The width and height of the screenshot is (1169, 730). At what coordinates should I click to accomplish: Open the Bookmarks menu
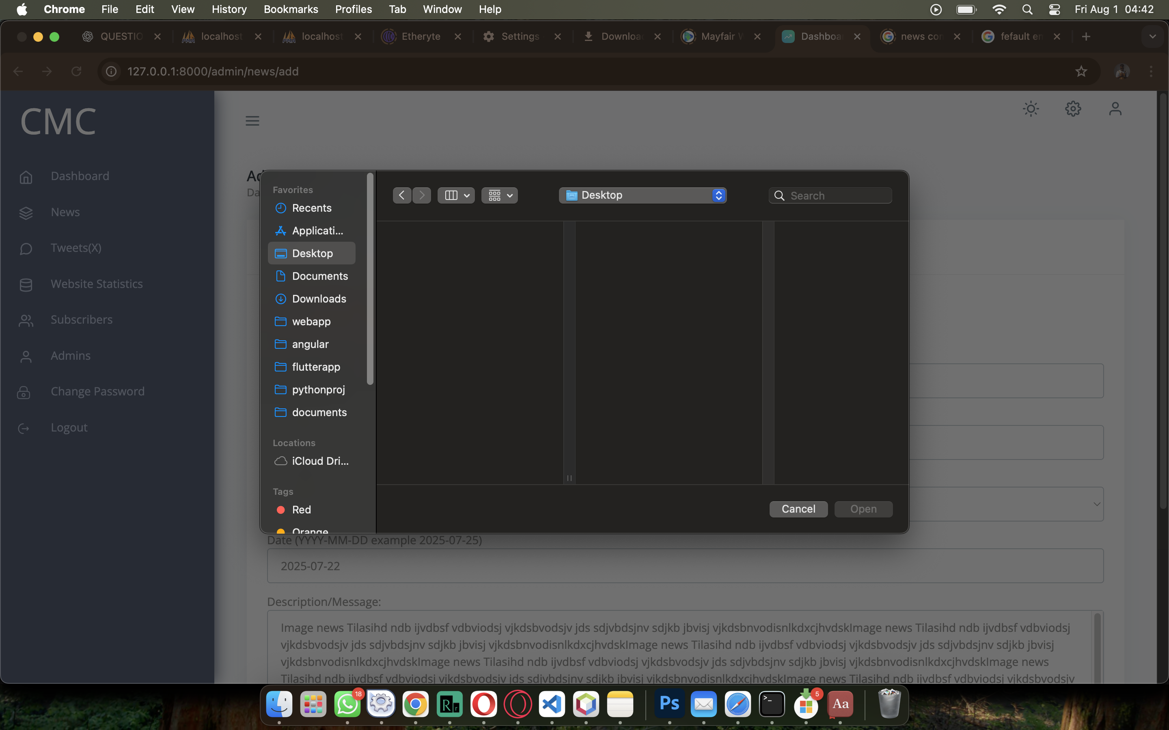pyautogui.click(x=291, y=9)
